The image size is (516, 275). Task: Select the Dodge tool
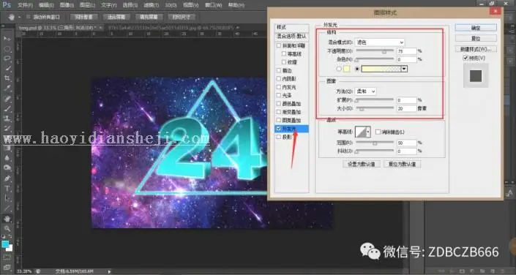tap(7, 167)
